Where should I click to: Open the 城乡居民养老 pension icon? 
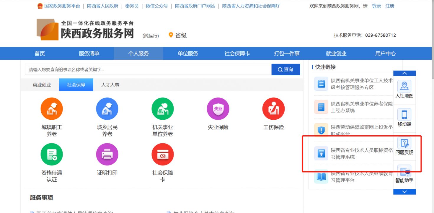[x=107, y=109]
